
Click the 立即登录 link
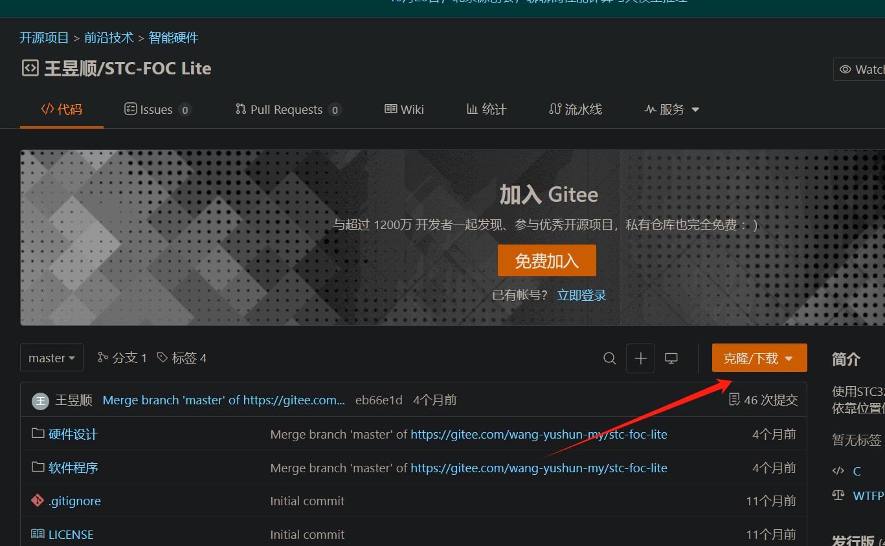(x=582, y=296)
